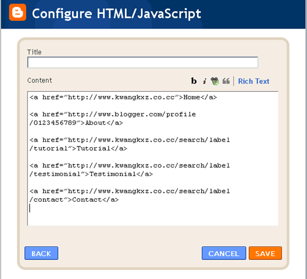Image resolution: width=307 pixels, height=279 pixels.
Task: Toggle italic formatting button
Action: 205,81
